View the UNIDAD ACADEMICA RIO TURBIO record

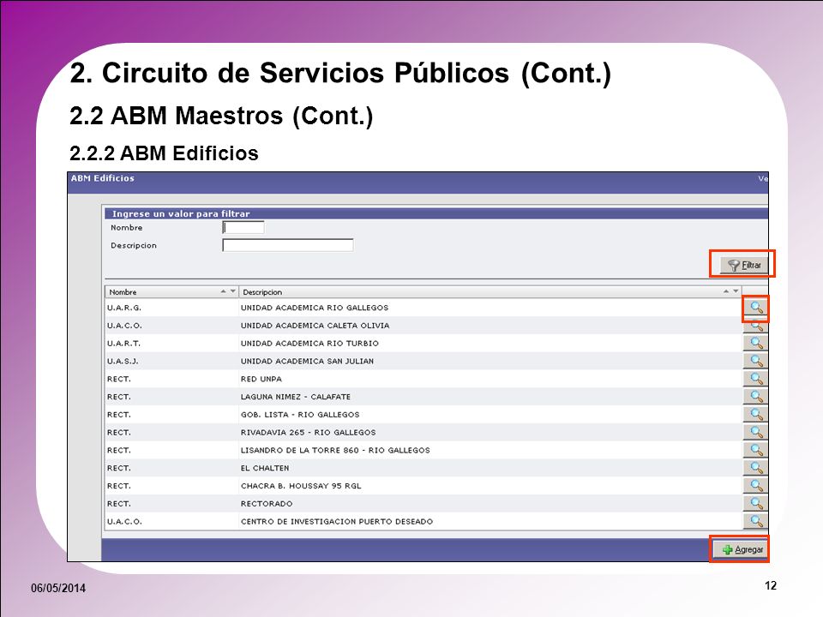[756, 343]
